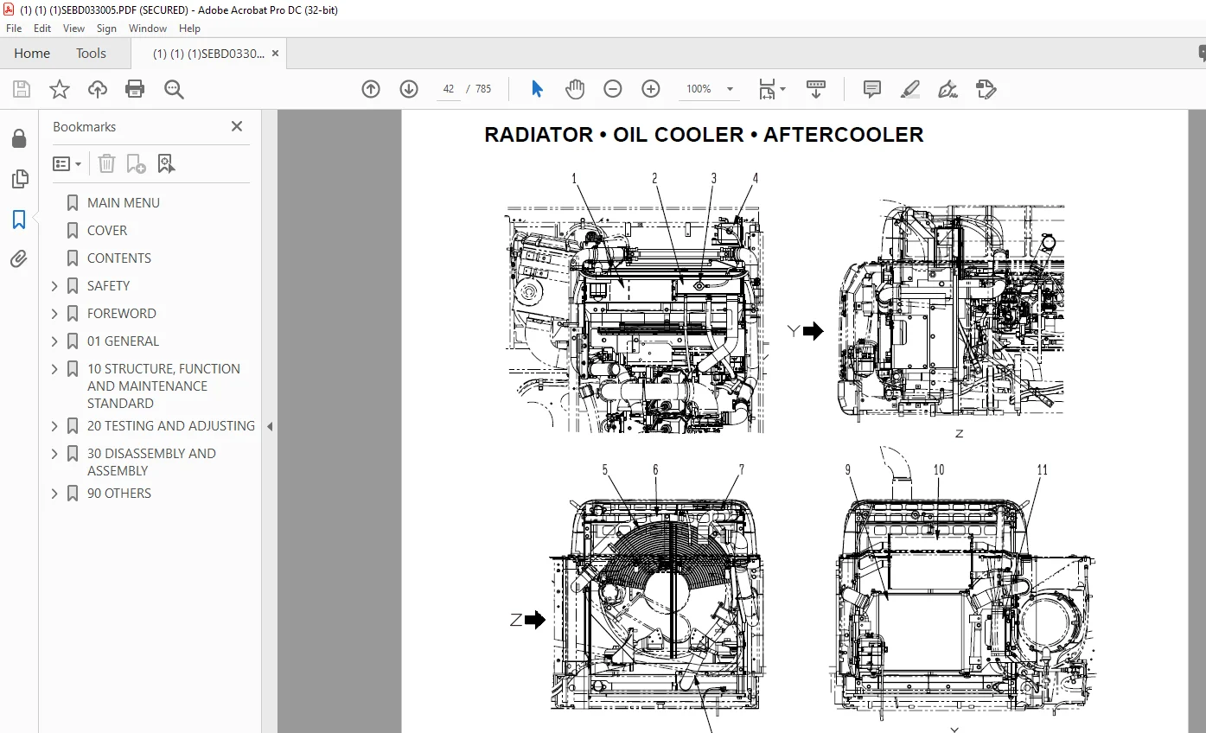
Task: Zoom out with the minus icon
Action: tap(613, 89)
